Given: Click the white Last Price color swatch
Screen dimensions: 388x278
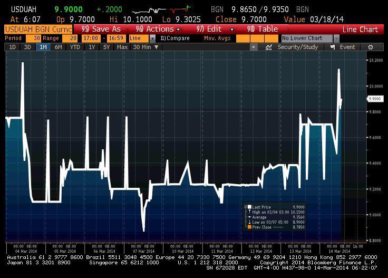Looking at the screenshot, I should 249,207.
